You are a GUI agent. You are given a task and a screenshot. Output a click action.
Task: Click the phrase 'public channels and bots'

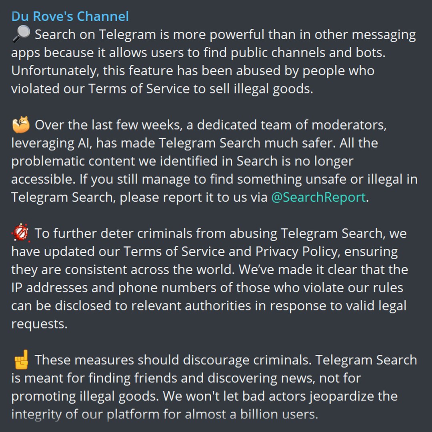coord(308,53)
